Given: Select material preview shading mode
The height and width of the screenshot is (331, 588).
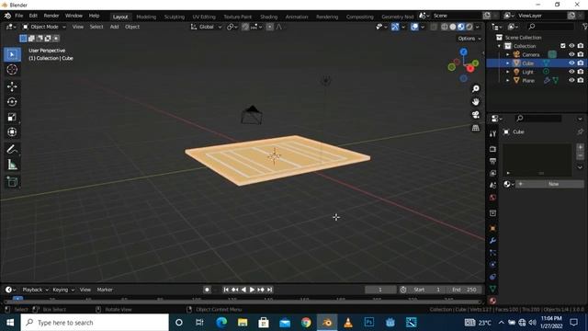Looking at the screenshot, I should [x=461, y=27].
